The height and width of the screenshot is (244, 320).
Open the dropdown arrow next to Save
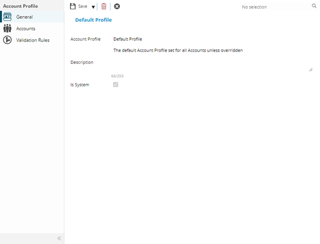click(93, 7)
